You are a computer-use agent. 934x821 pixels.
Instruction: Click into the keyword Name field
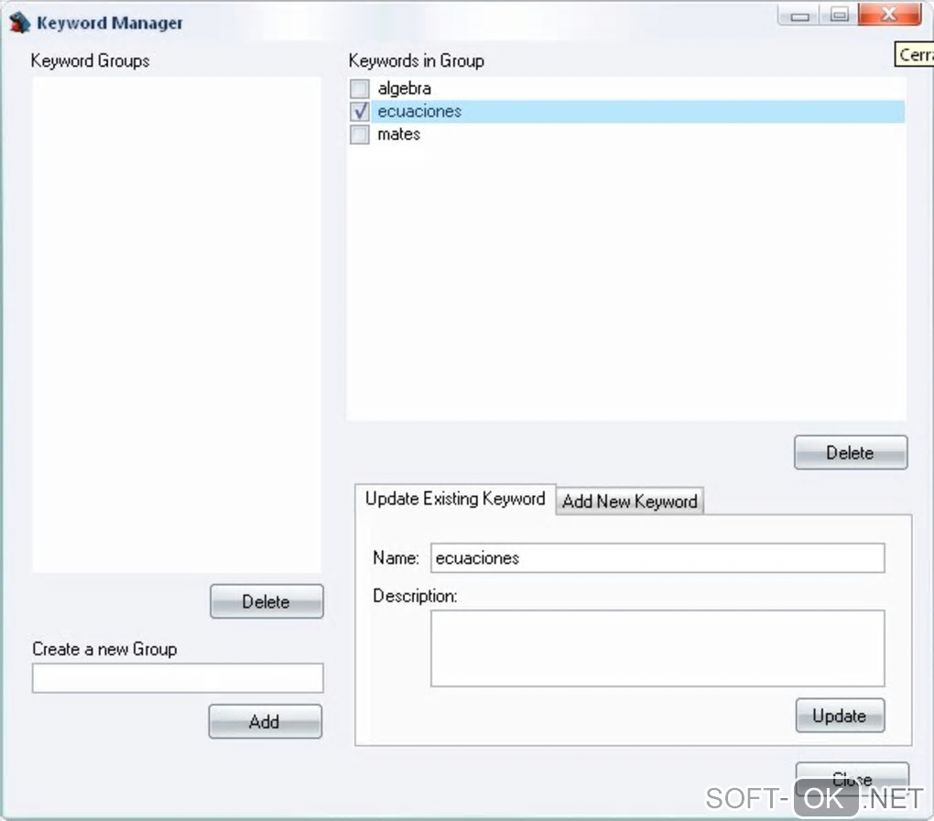pyautogui.click(x=657, y=558)
